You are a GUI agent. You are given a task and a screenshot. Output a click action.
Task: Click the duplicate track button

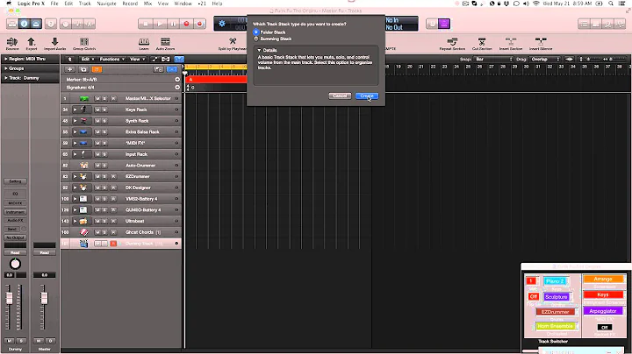tap(83, 69)
